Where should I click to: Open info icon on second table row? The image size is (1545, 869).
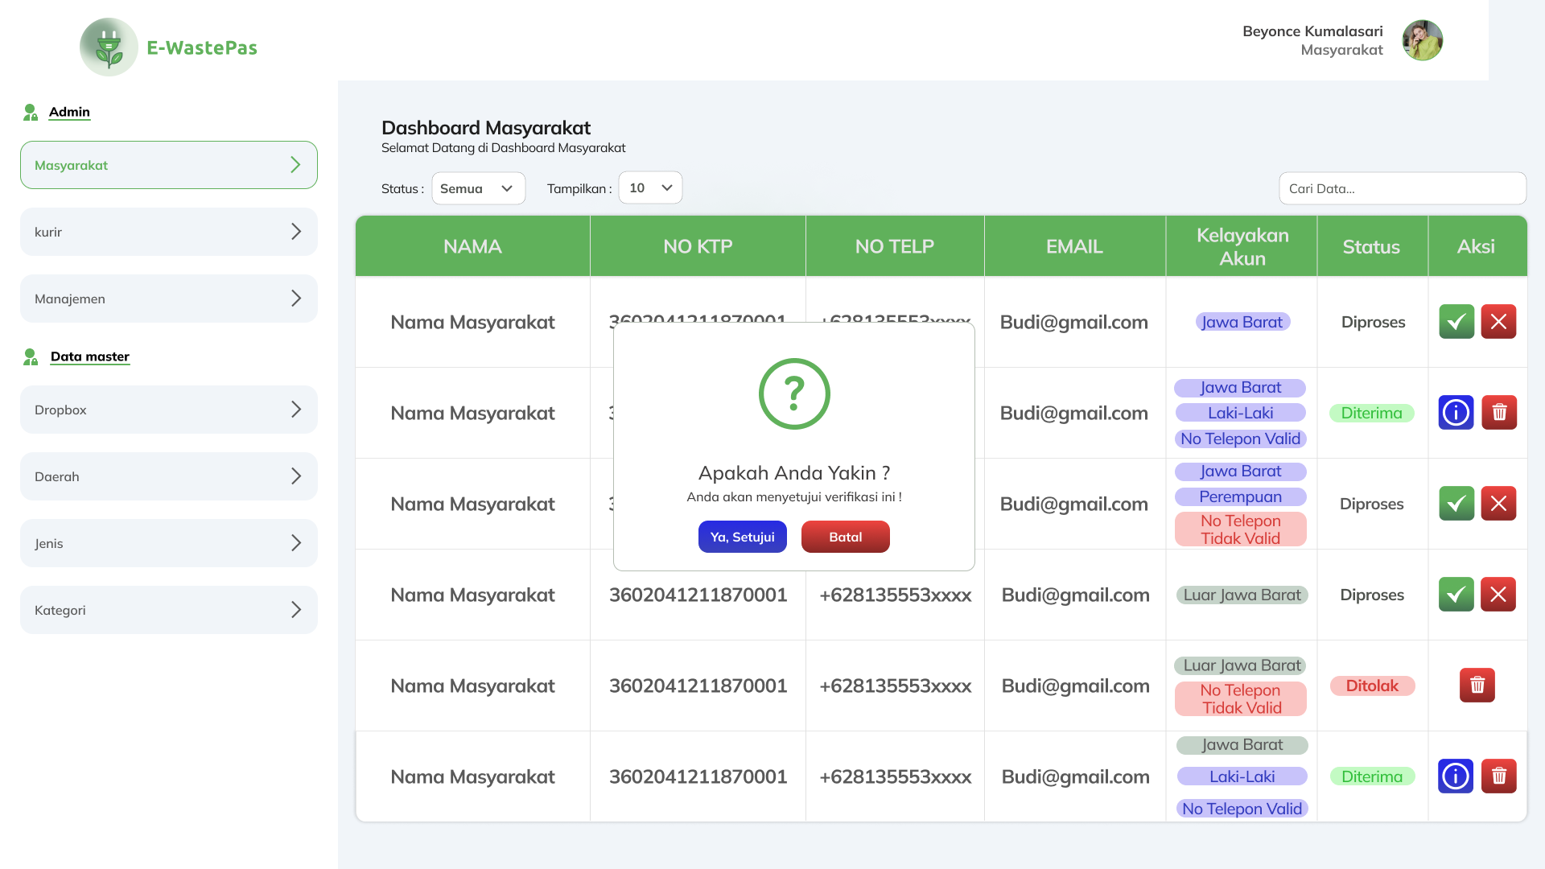1456,413
